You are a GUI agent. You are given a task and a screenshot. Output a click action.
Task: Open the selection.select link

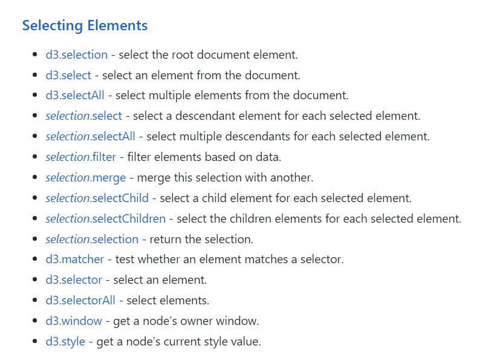[x=83, y=116]
